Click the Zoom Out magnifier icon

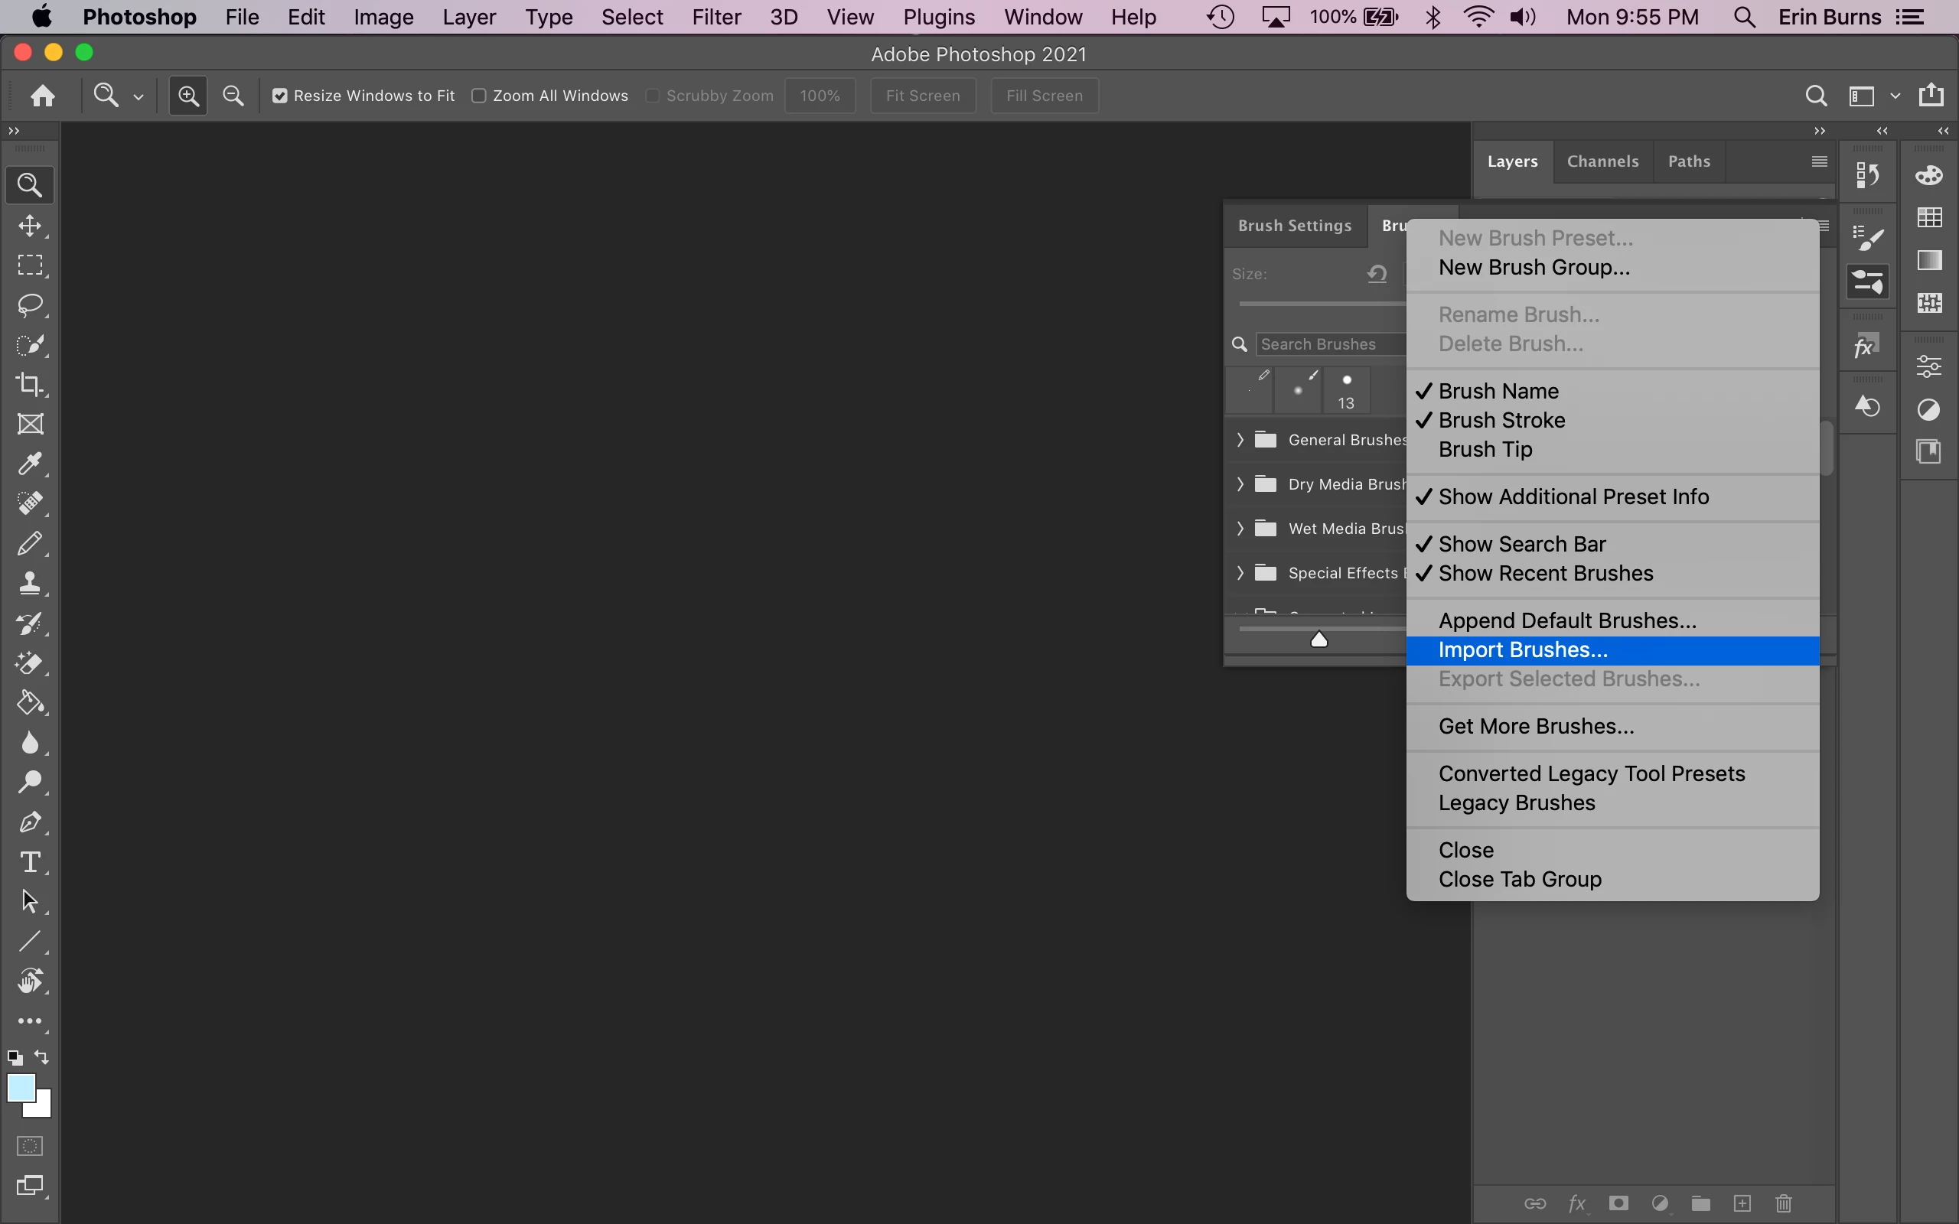tap(233, 96)
